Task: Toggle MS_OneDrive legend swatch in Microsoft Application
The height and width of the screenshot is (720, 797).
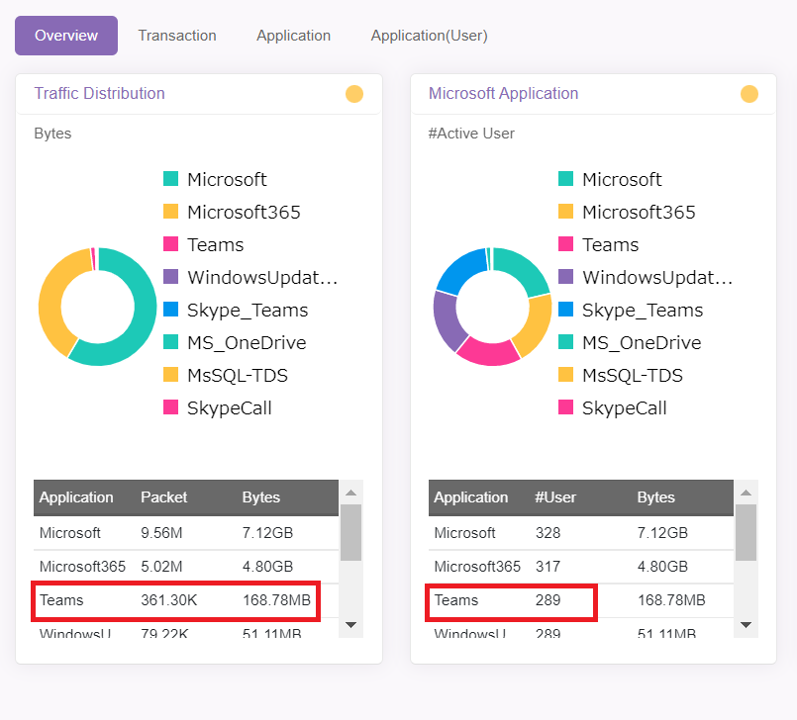Action: click(x=565, y=342)
